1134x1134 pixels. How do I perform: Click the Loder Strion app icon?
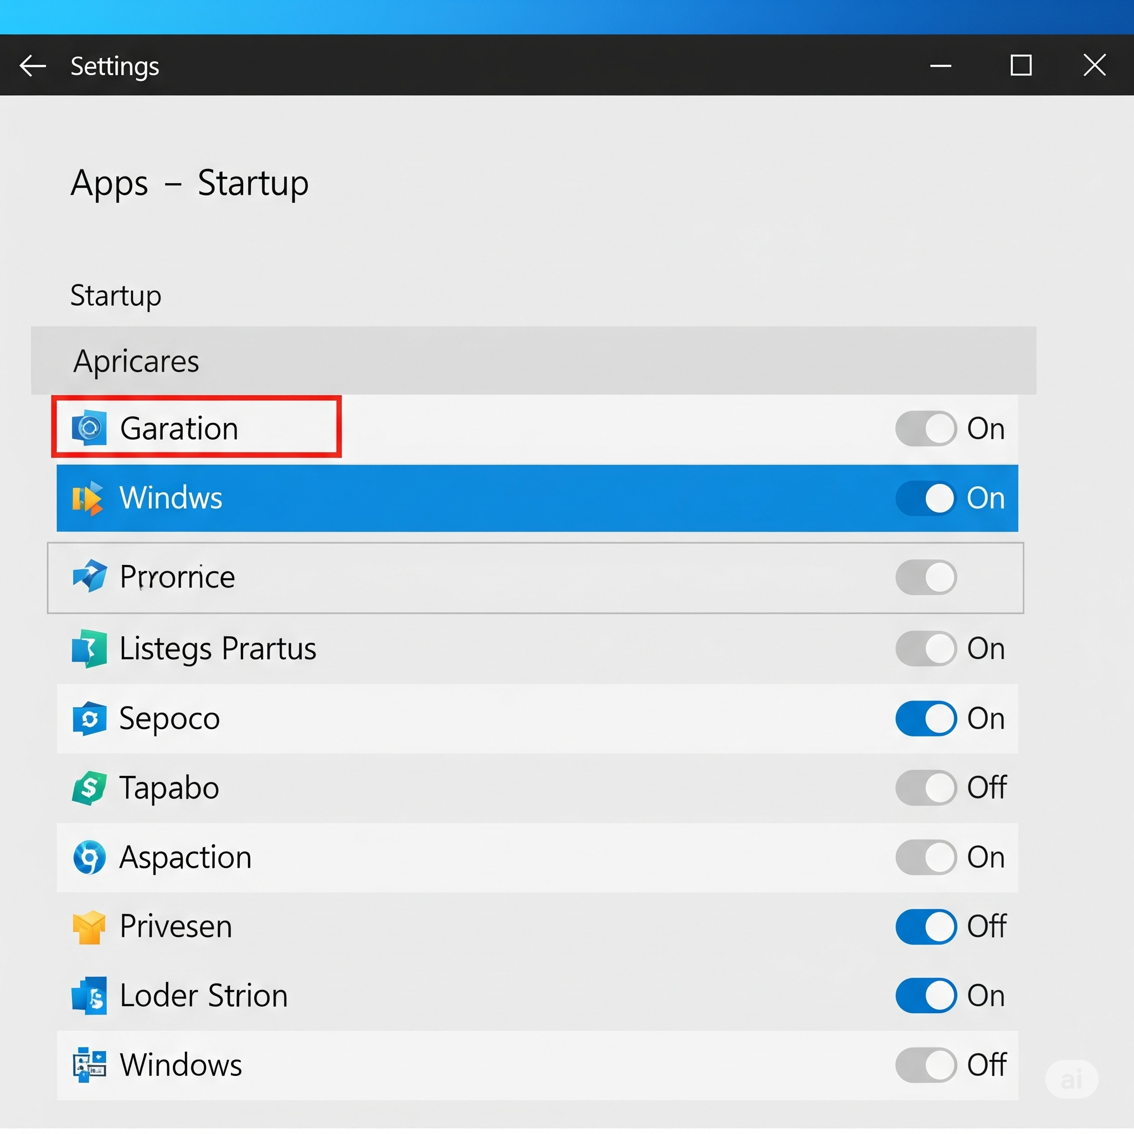coord(89,996)
